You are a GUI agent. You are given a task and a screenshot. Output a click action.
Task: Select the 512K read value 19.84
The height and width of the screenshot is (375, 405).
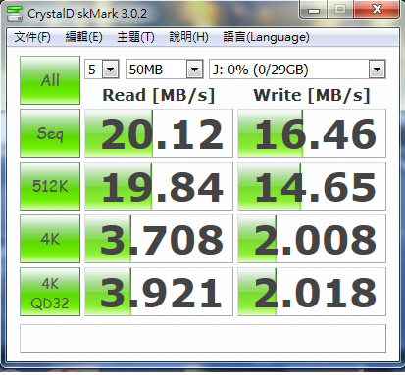(x=159, y=186)
